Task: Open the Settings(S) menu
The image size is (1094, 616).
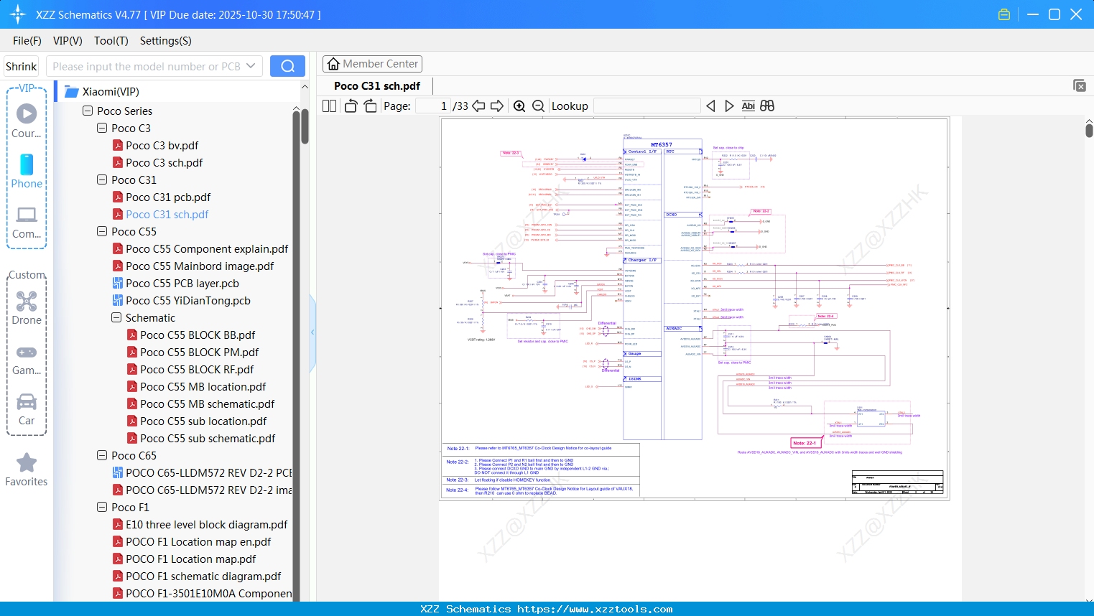Action: [x=165, y=41]
